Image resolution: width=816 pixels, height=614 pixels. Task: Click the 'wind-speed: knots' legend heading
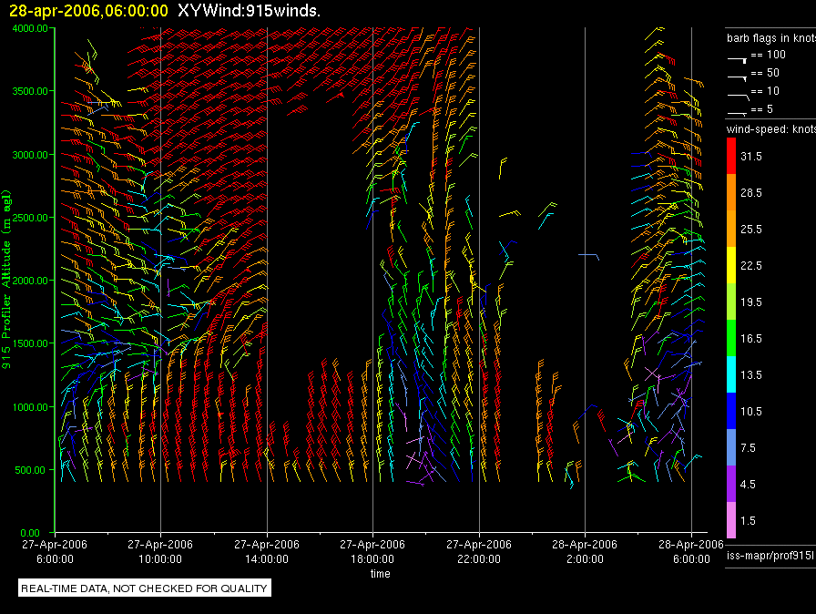click(771, 129)
